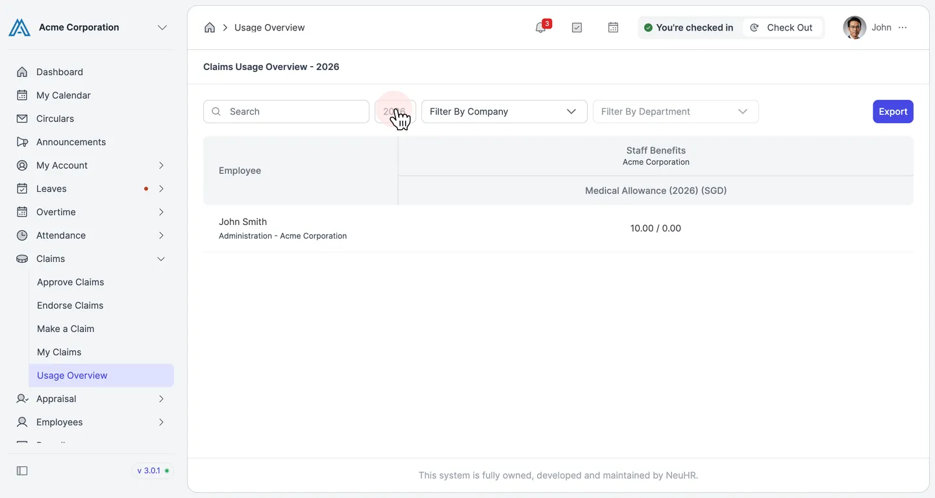The height and width of the screenshot is (498, 935).
Task: Click the task checklist icon in header
Action: click(x=577, y=27)
